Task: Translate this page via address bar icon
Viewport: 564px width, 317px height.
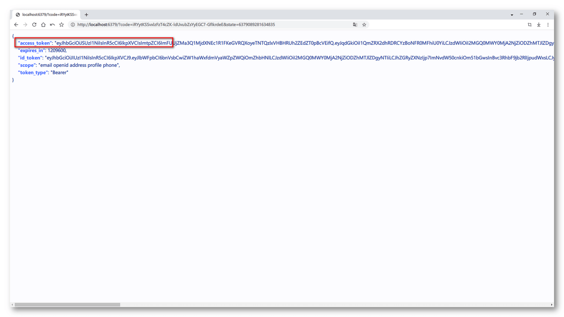Action: (x=355, y=25)
